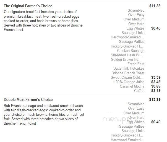Viewport: 167px width, 142px height.
Task: Select the $3.39 cold brew price
Action: point(156,77)
